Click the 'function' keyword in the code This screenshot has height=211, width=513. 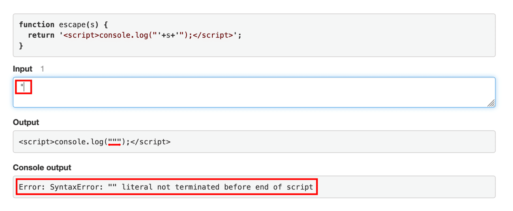[x=36, y=25]
